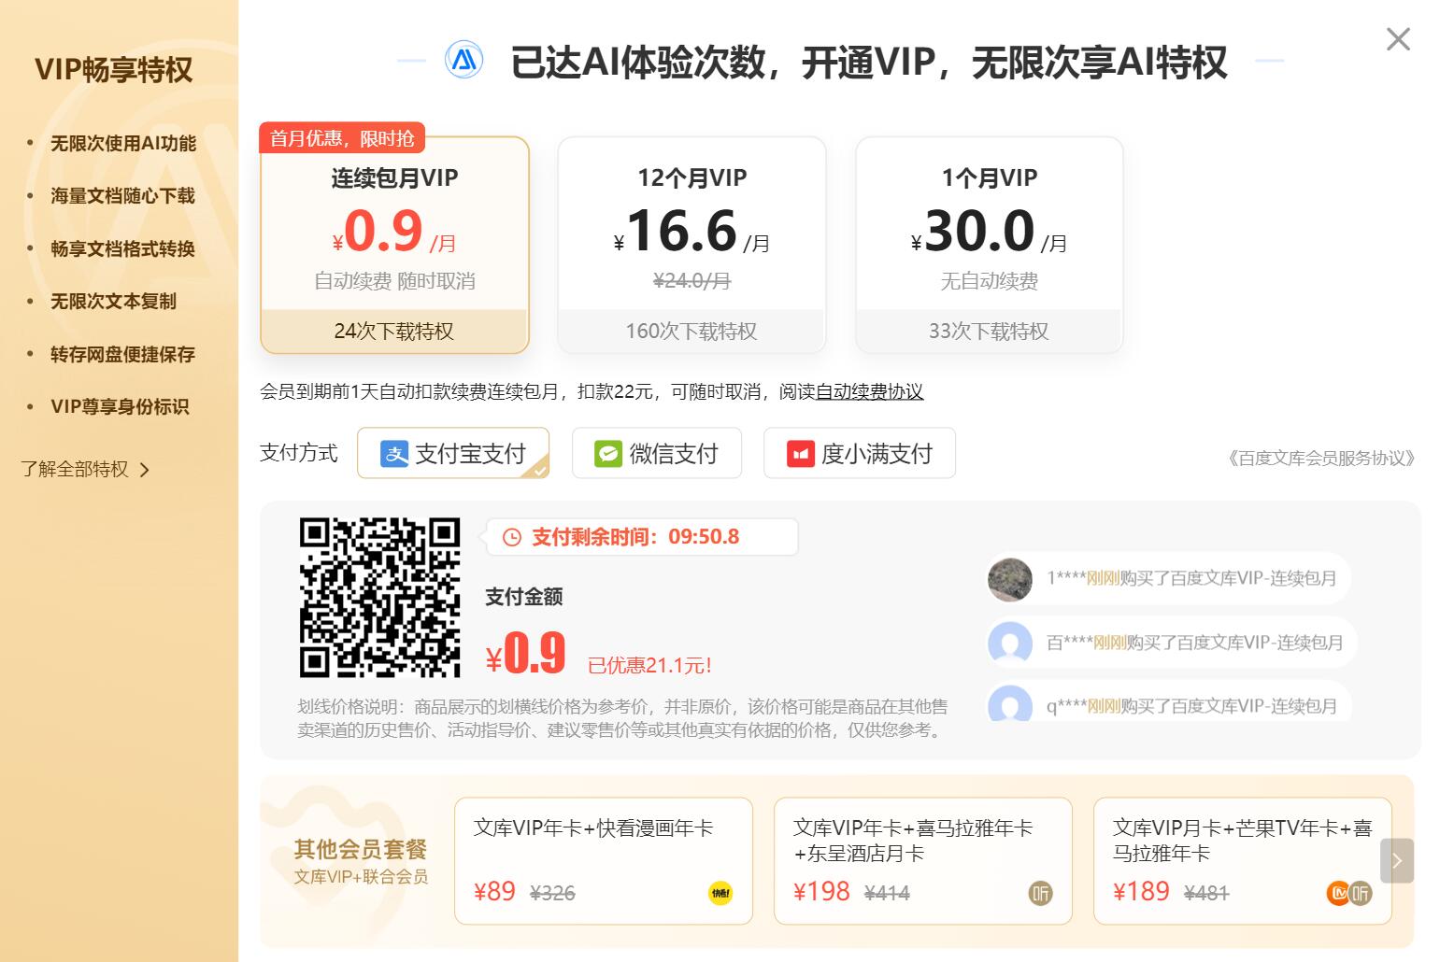Choose 微信支付 payment method

tap(657, 453)
